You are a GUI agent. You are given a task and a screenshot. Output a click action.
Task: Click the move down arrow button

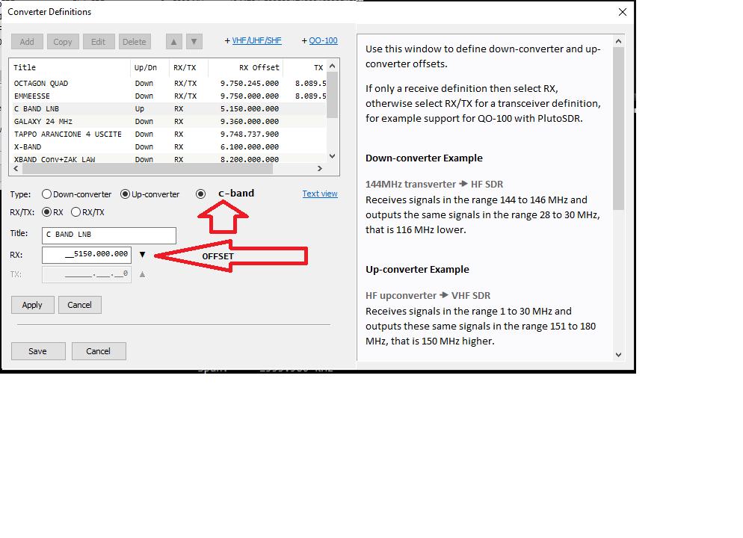pos(194,42)
